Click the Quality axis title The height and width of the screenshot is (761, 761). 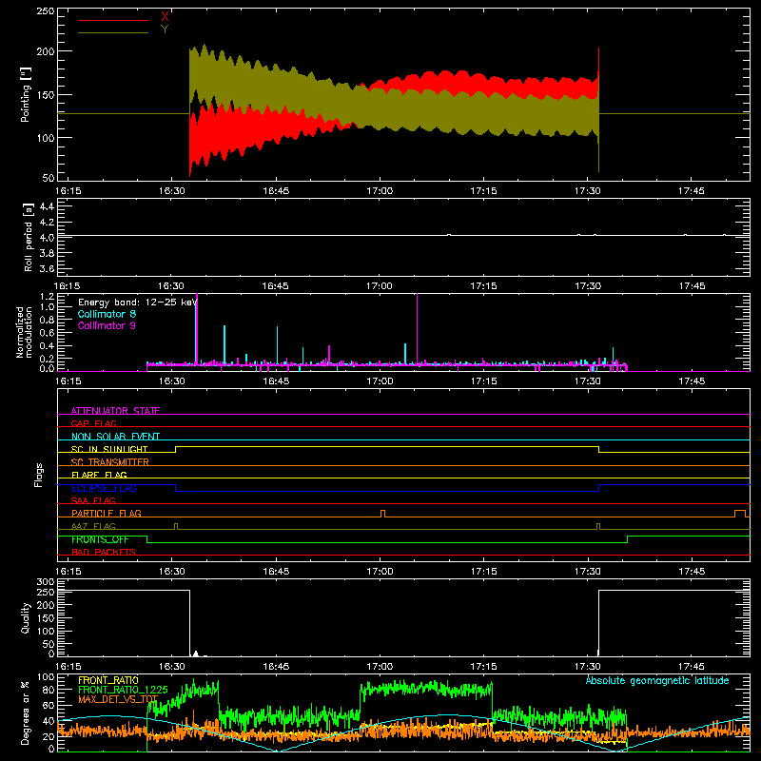coord(26,617)
